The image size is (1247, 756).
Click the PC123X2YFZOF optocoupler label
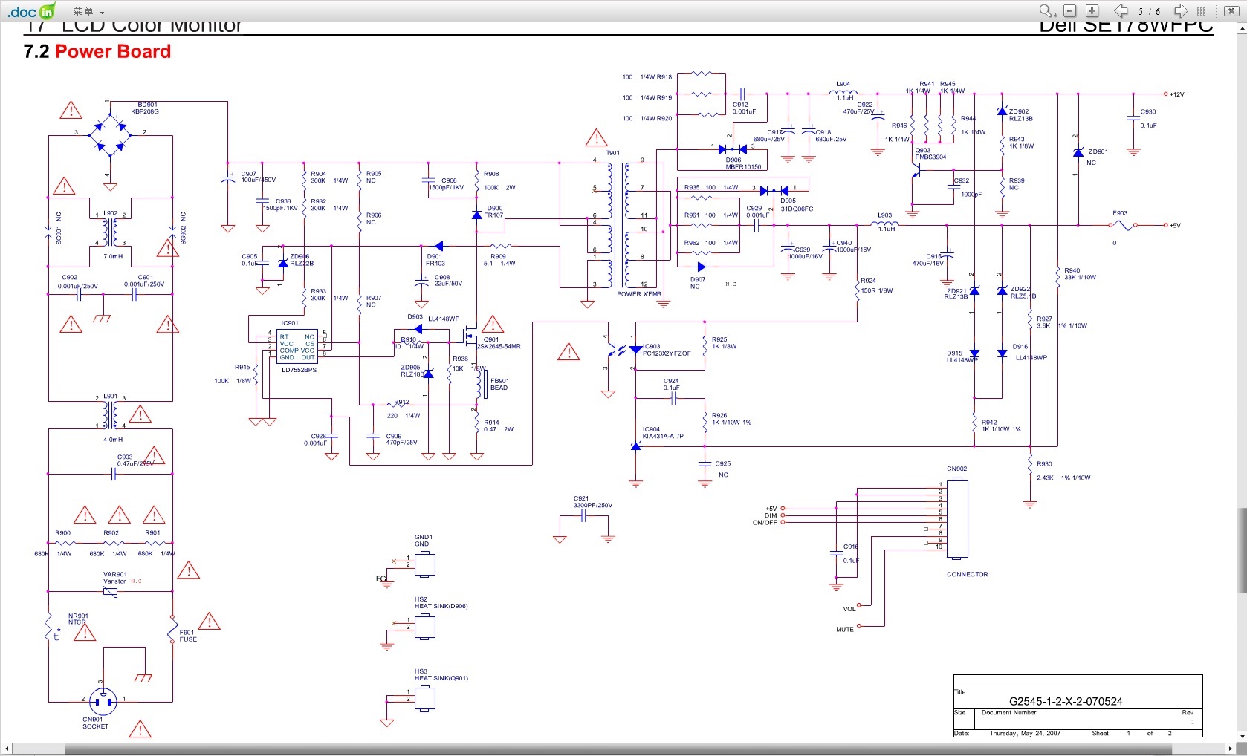point(667,353)
